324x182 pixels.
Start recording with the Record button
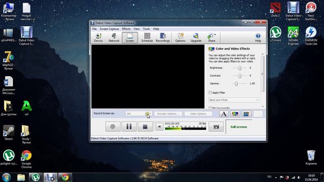[113, 126]
